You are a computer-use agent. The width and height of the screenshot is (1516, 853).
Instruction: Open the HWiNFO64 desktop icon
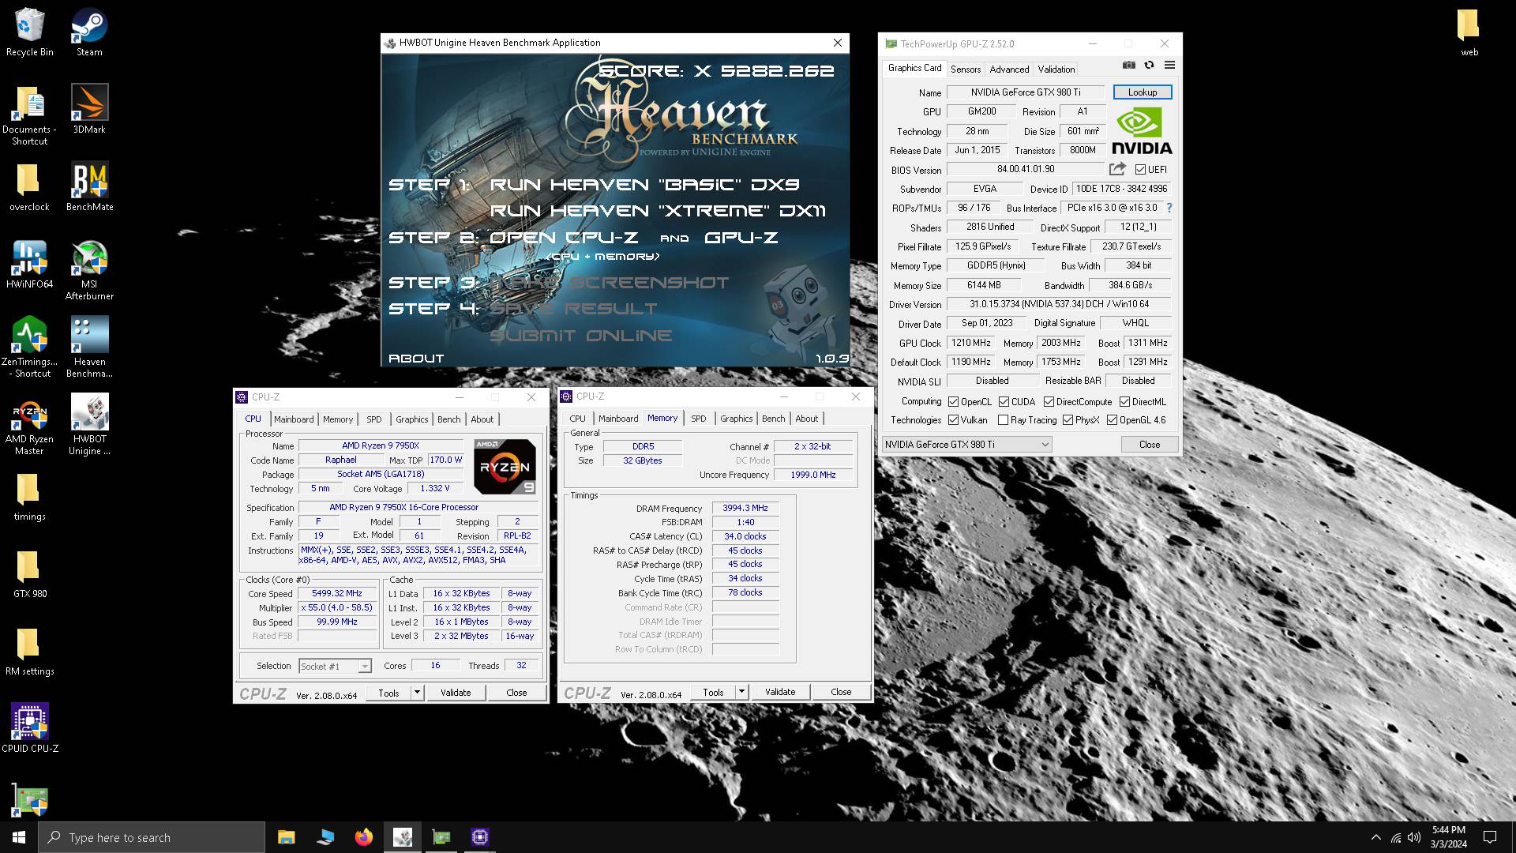(x=30, y=265)
